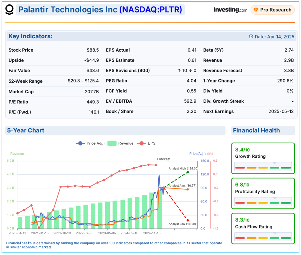Open the Investing.com logo link
Image resolution: width=301 pixels, height=255 pixels.
230,10
